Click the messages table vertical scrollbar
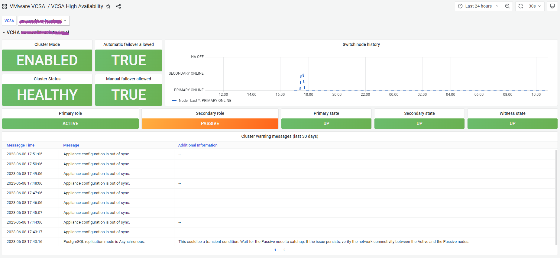The image size is (560, 258). coord(556,197)
